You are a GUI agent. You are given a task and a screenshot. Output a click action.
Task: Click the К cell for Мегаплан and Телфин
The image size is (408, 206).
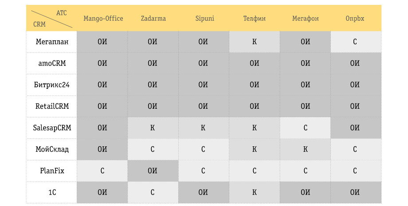point(255,42)
